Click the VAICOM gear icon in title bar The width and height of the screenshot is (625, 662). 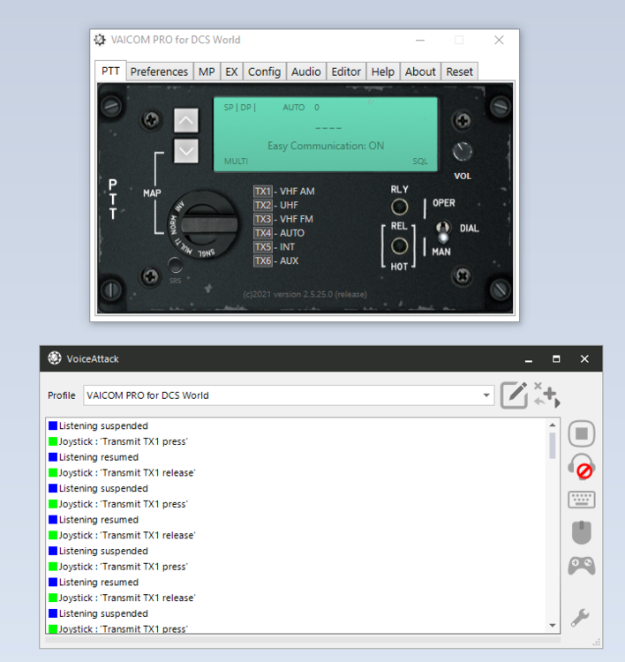click(x=100, y=40)
